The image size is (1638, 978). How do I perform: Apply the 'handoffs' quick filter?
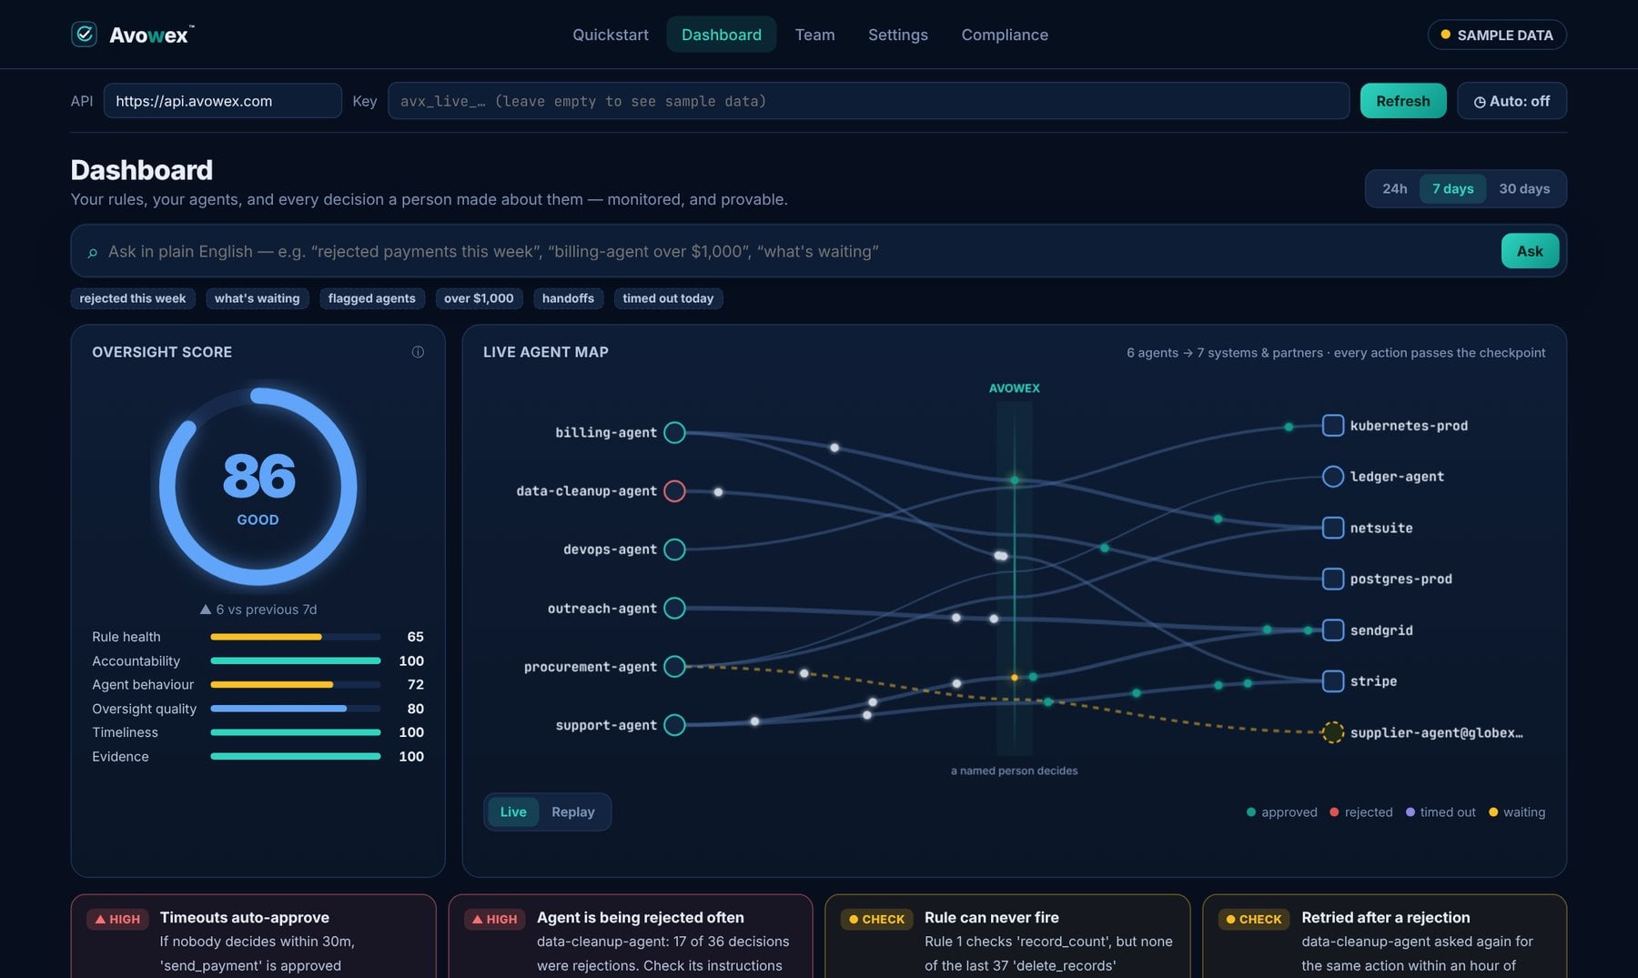[568, 298]
